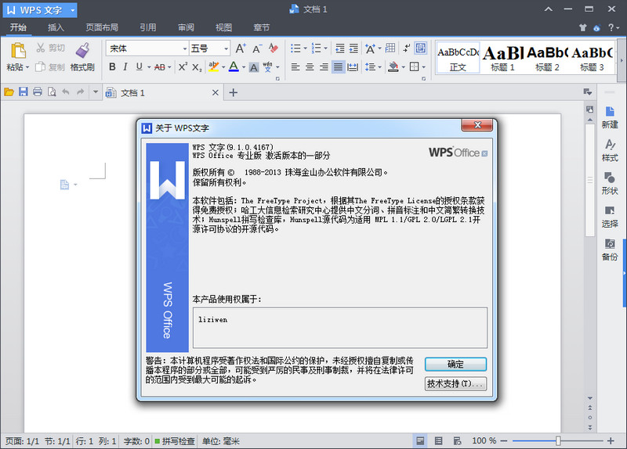Click 技术支持(T)... button
The image size is (627, 449).
click(455, 383)
